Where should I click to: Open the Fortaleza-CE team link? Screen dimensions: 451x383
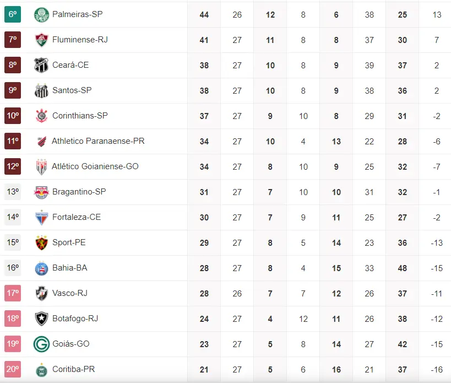(x=77, y=217)
